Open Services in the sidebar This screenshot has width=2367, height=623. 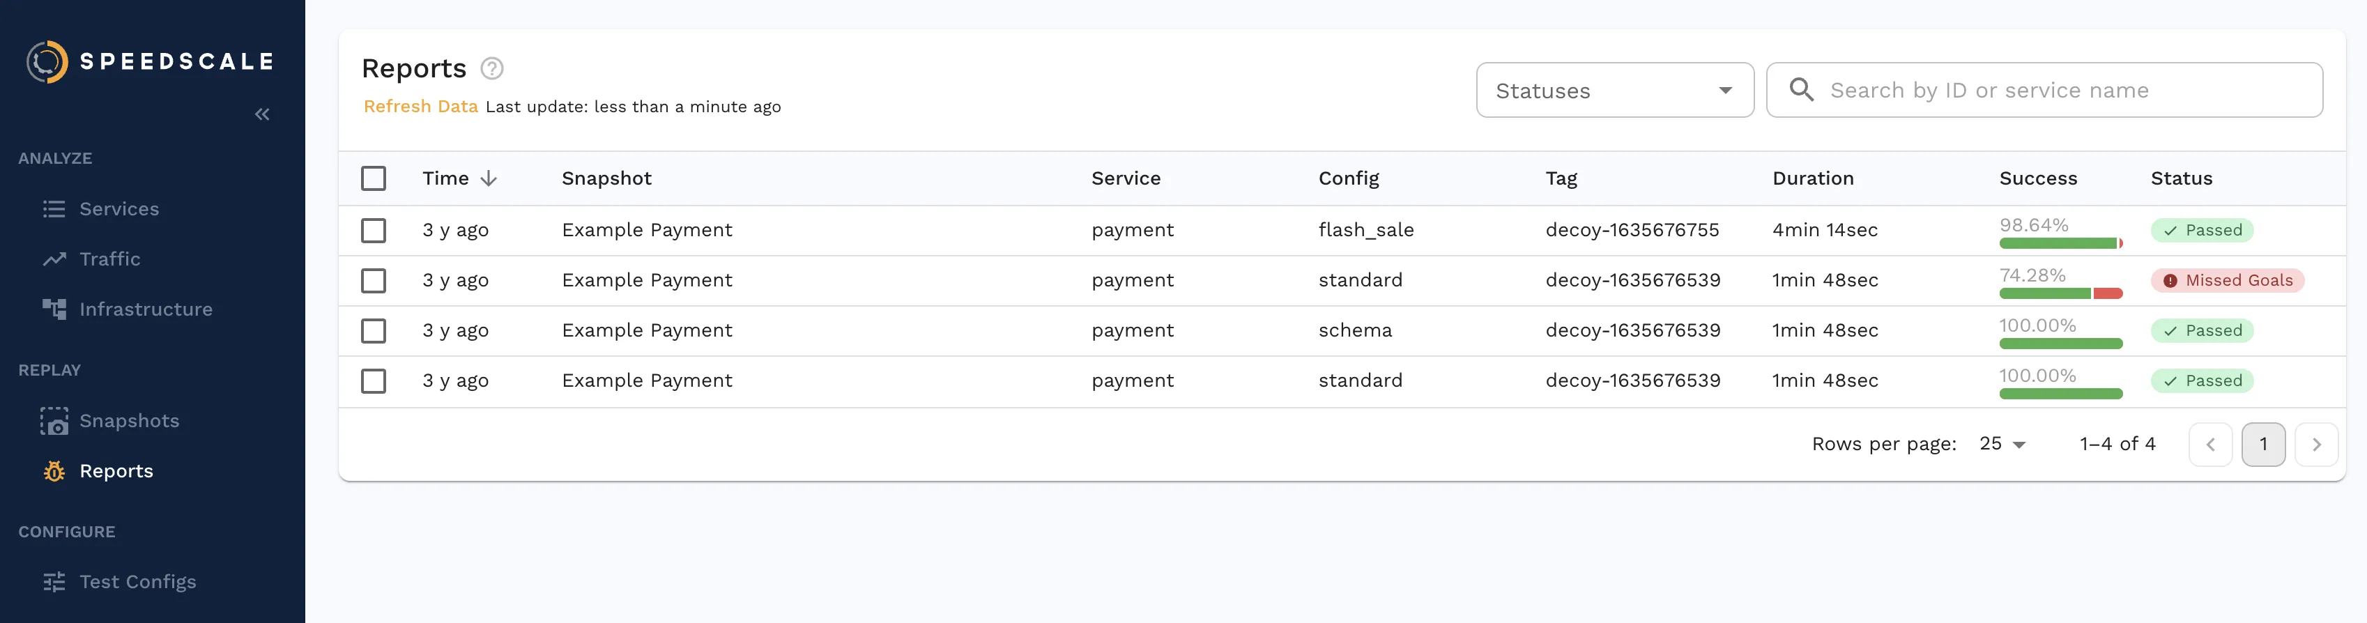118,208
